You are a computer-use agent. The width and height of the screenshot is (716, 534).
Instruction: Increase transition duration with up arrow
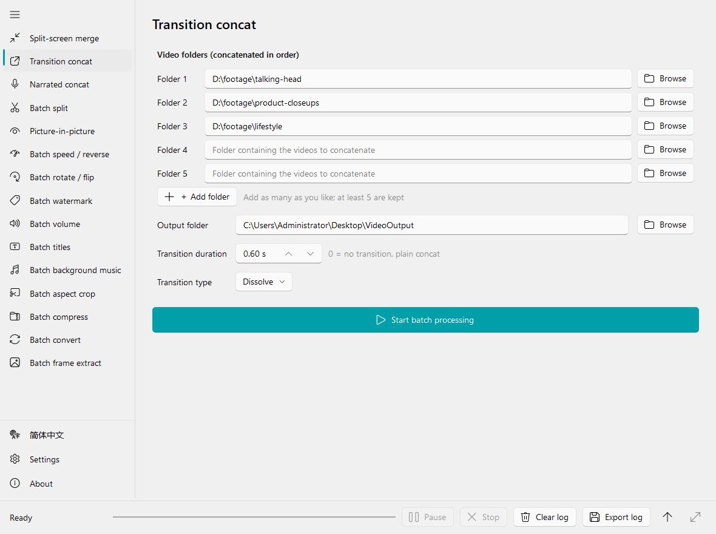(x=289, y=254)
